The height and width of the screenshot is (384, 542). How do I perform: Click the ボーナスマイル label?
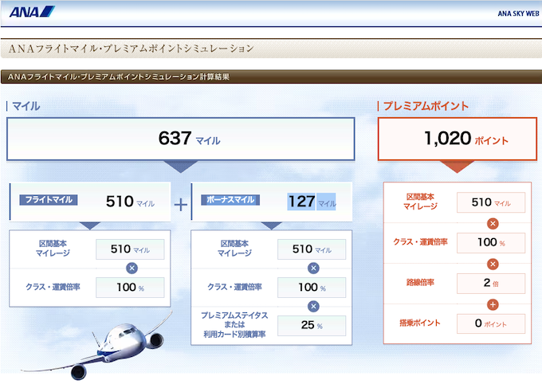point(231,202)
